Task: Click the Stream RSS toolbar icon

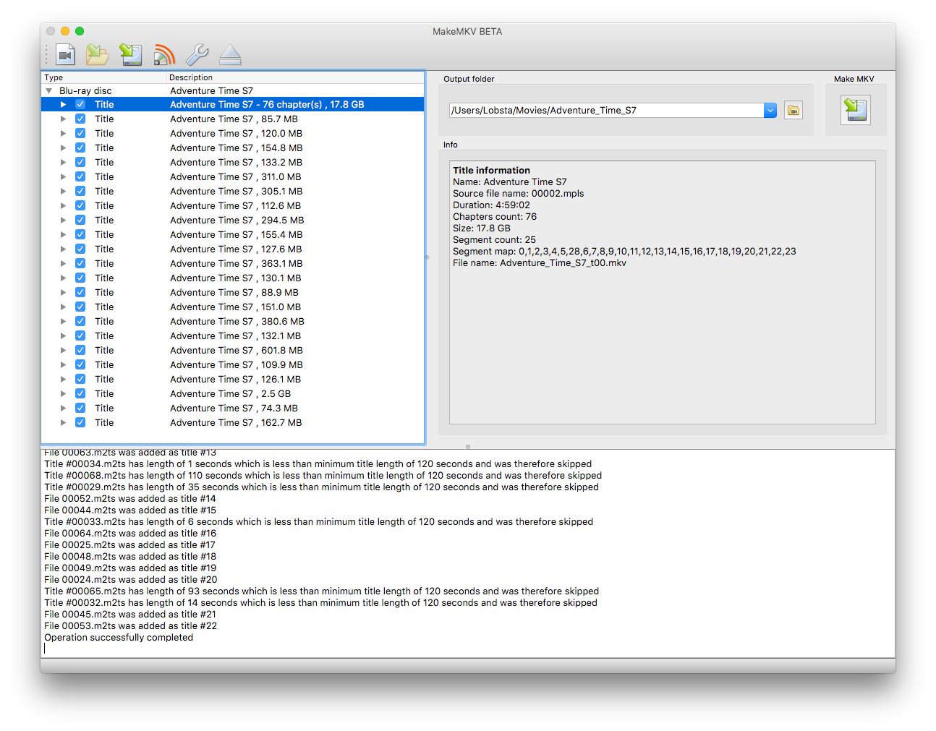Action: [x=164, y=55]
